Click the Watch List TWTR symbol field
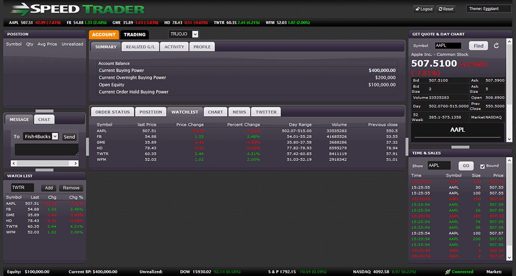Screen dimensions: 516x276 [x=23, y=188]
